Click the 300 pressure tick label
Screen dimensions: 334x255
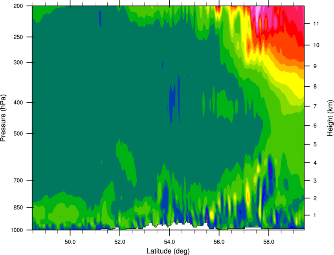tap(18, 62)
